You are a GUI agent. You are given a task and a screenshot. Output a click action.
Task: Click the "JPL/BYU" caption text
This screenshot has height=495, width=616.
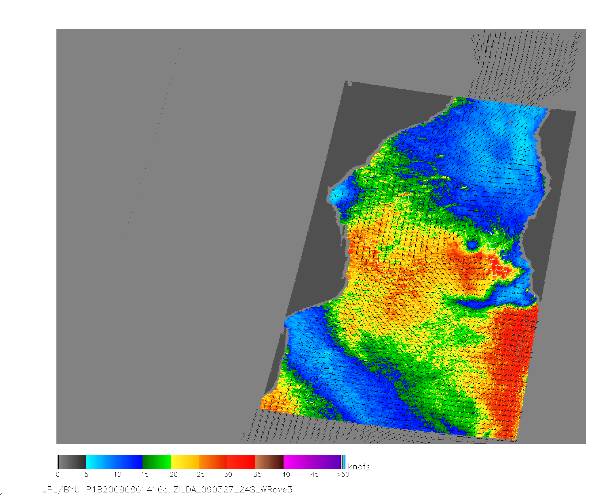[x=61, y=490]
